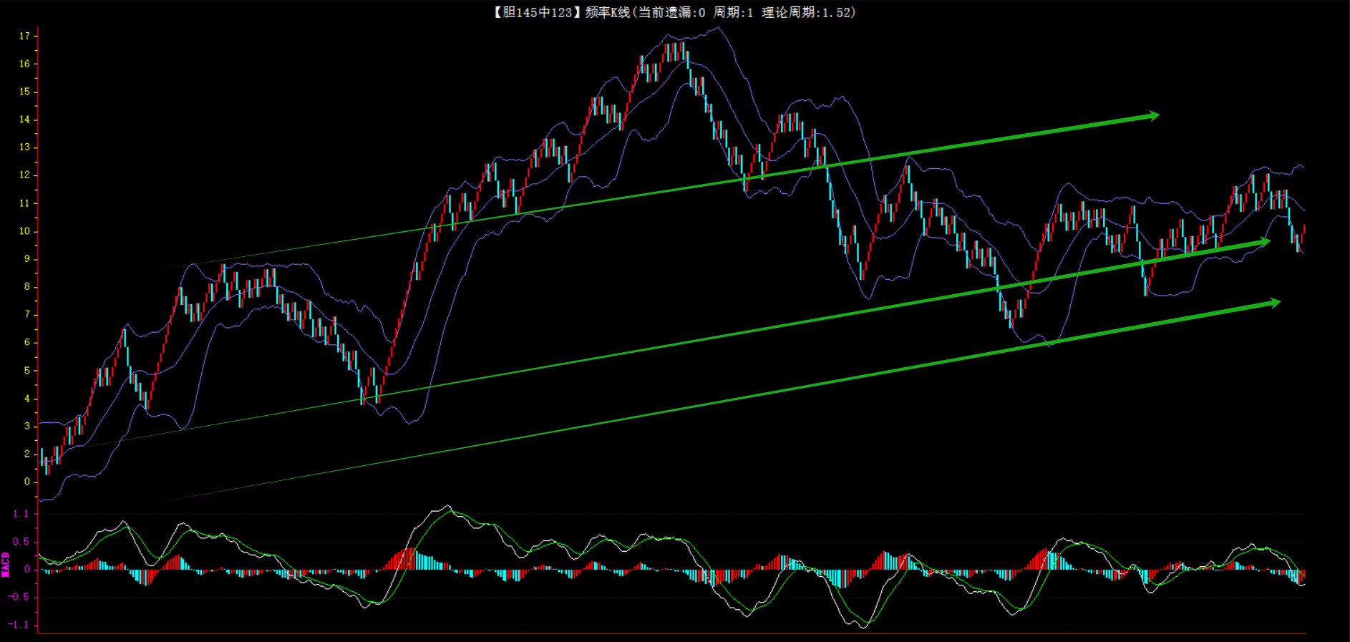Click the -0.5 label on the MACD axis
1350x642 pixels.
(x=19, y=597)
